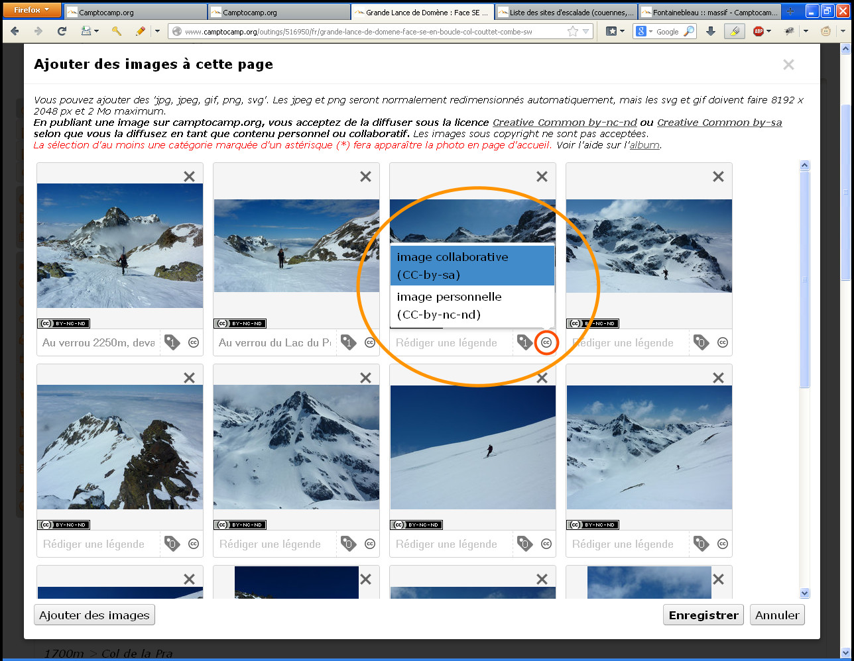Save with the Enregistrer button

click(x=703, y=615)
